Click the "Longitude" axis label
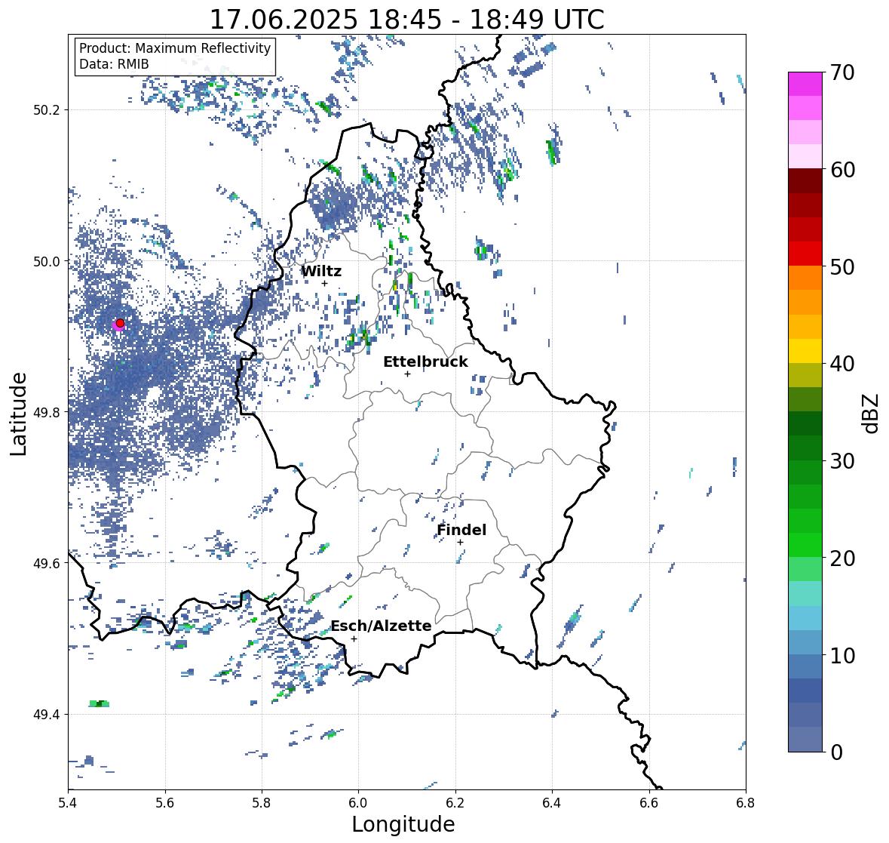This screenshot has width=889, height=843. point(403,824)
